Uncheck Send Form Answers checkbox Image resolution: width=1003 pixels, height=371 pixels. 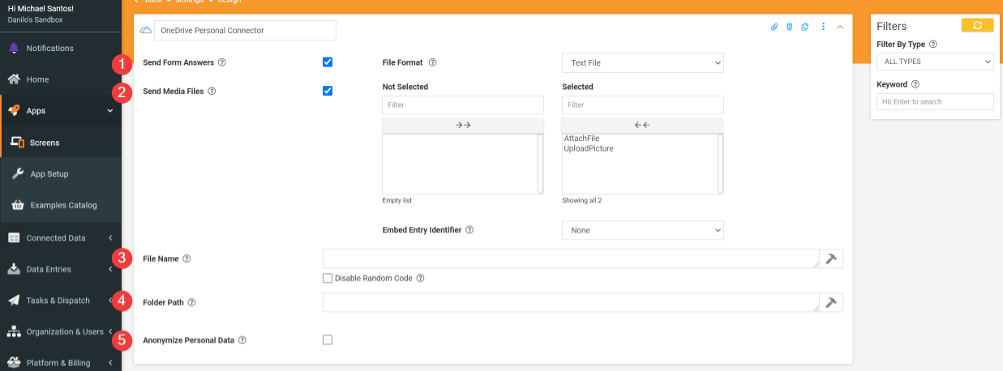(x=328, y=62)
